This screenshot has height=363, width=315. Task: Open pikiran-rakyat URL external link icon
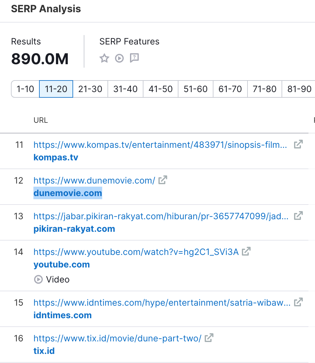(x=298, y=215)
